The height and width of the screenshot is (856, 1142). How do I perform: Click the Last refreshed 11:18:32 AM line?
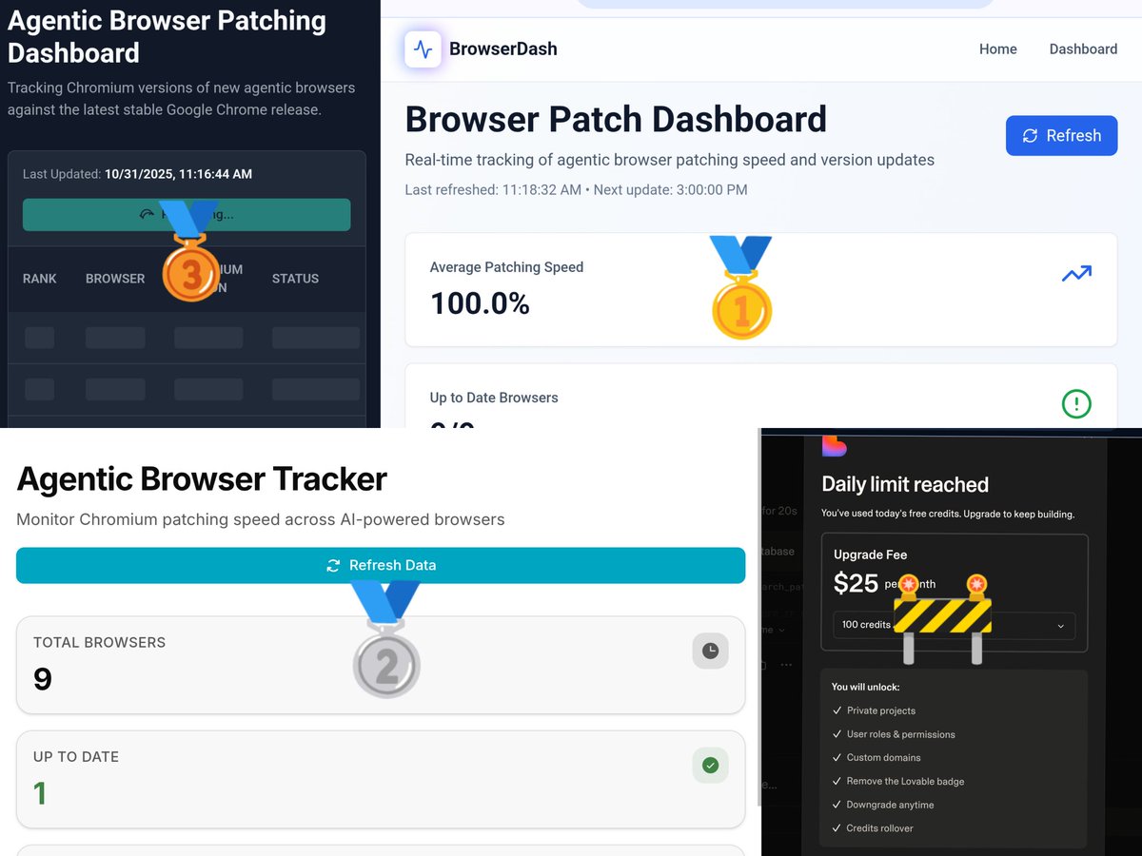(x=576, y=189)
